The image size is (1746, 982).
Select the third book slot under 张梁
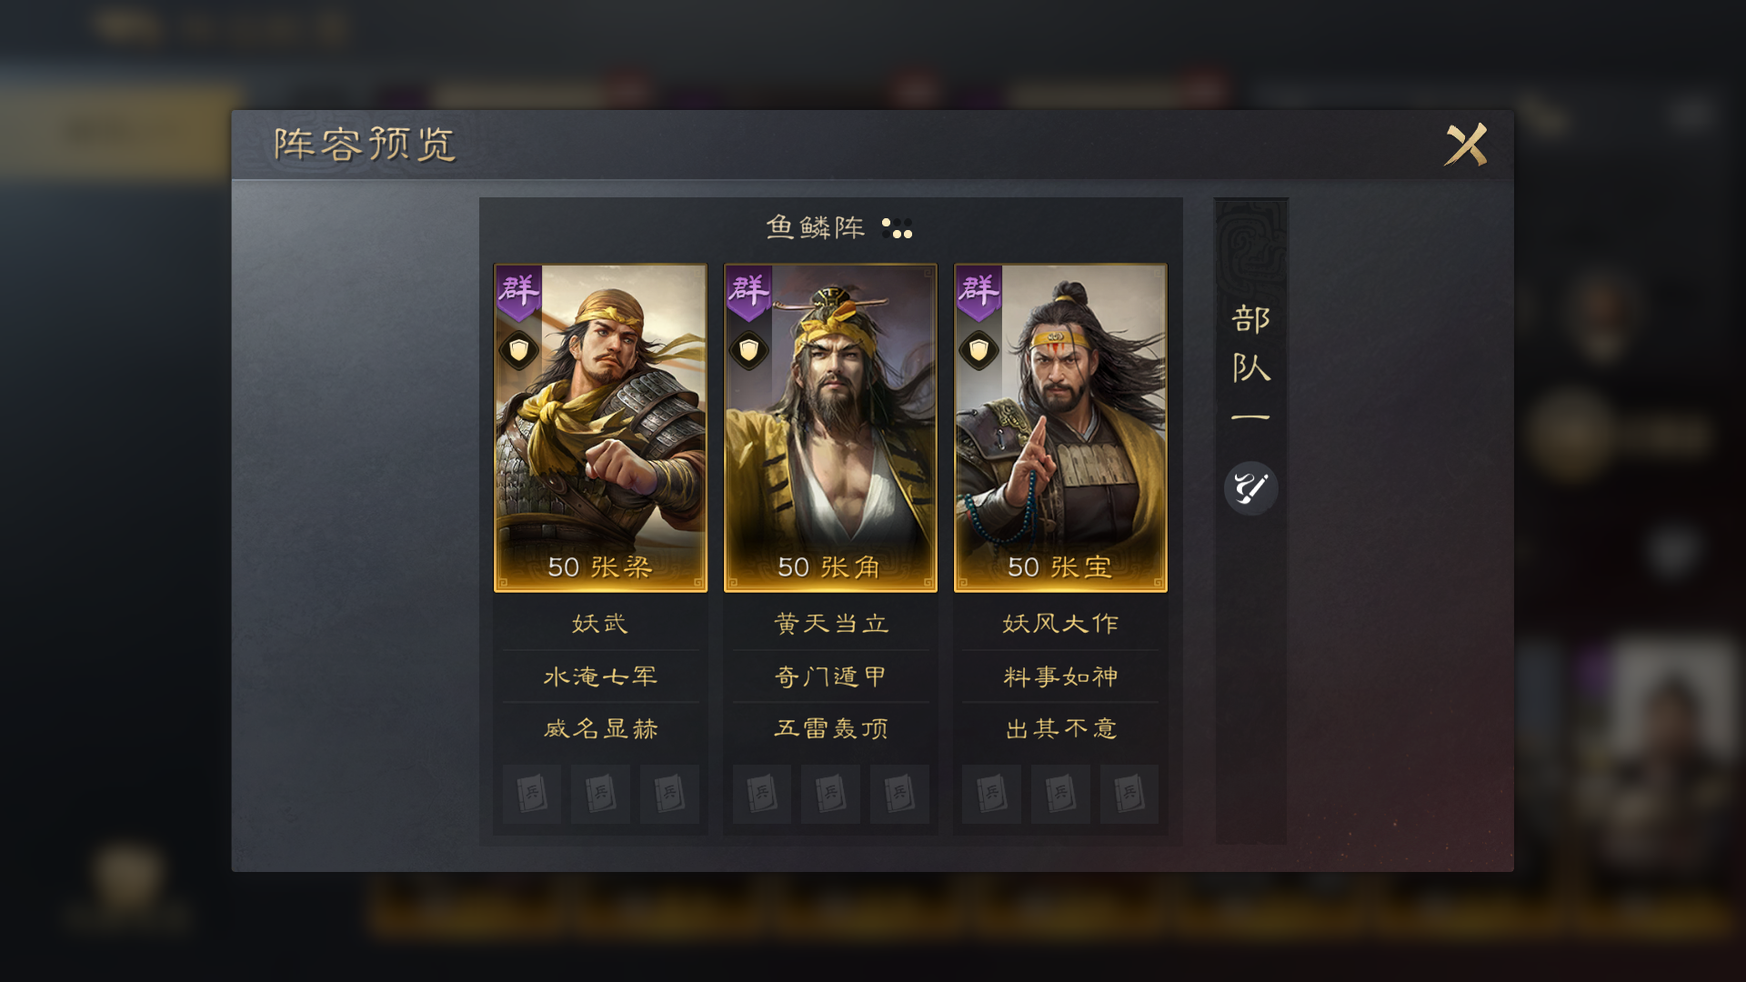(669, 794)
